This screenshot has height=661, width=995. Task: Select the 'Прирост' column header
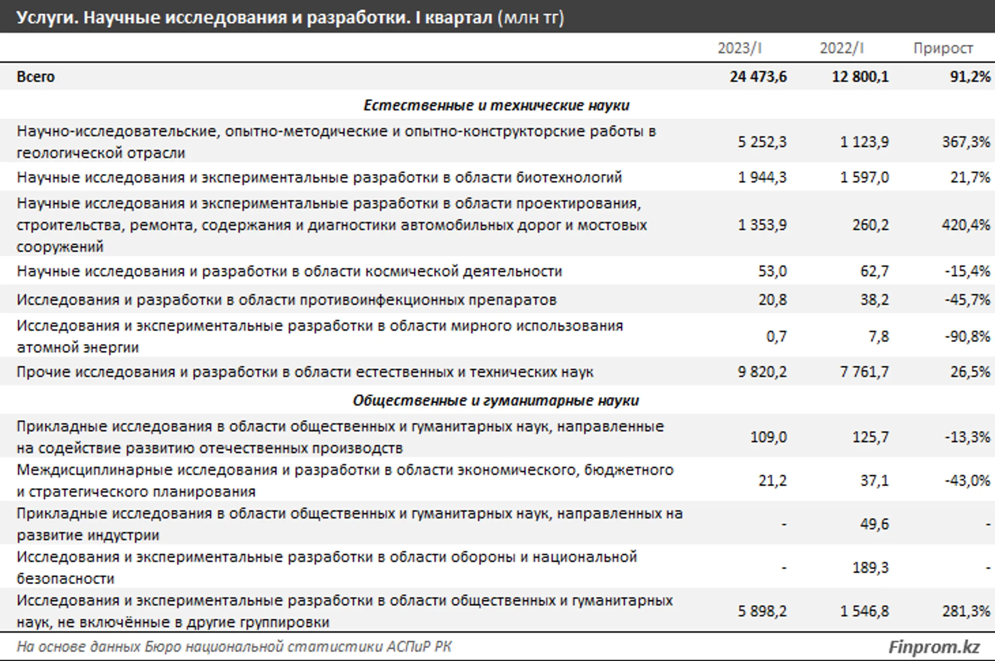(x=943, y=48)
